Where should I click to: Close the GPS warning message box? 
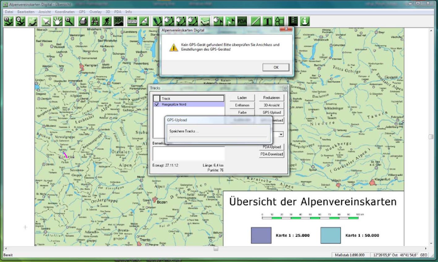click(286, 29)
